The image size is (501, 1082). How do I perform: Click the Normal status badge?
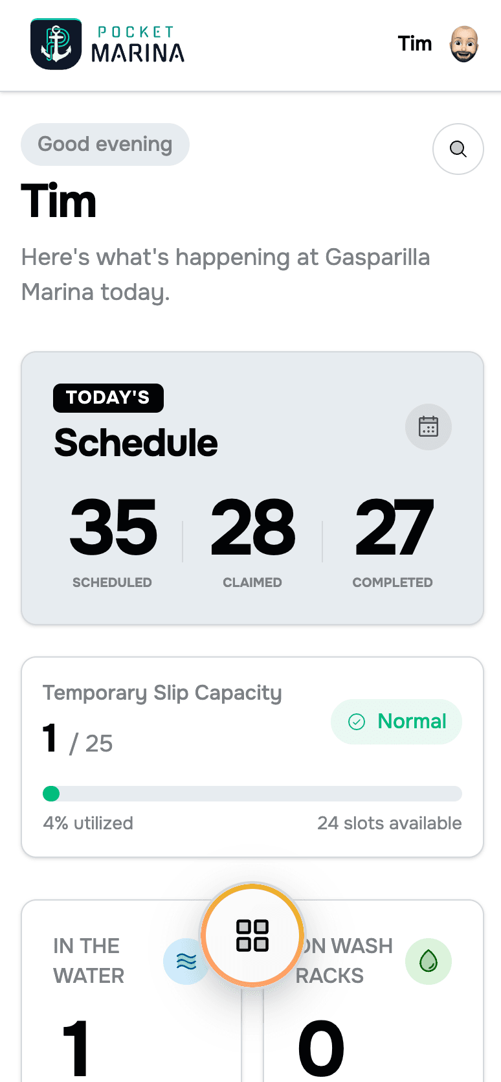click(x=396, y=721)
